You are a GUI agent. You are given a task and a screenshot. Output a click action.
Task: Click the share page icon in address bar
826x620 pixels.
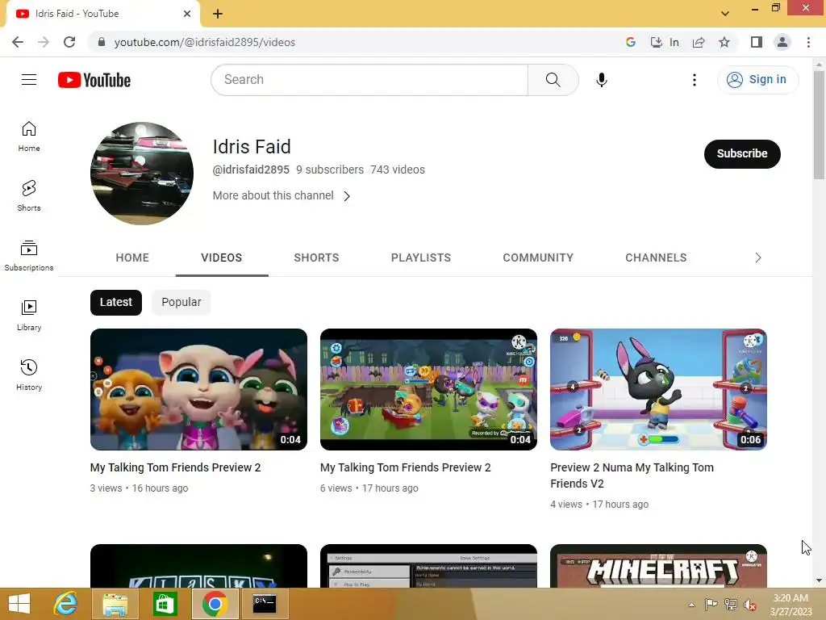click(699, 42)
